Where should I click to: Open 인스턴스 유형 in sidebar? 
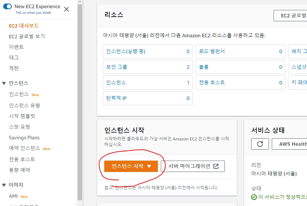pyautogui.click(x=25, y=106)
